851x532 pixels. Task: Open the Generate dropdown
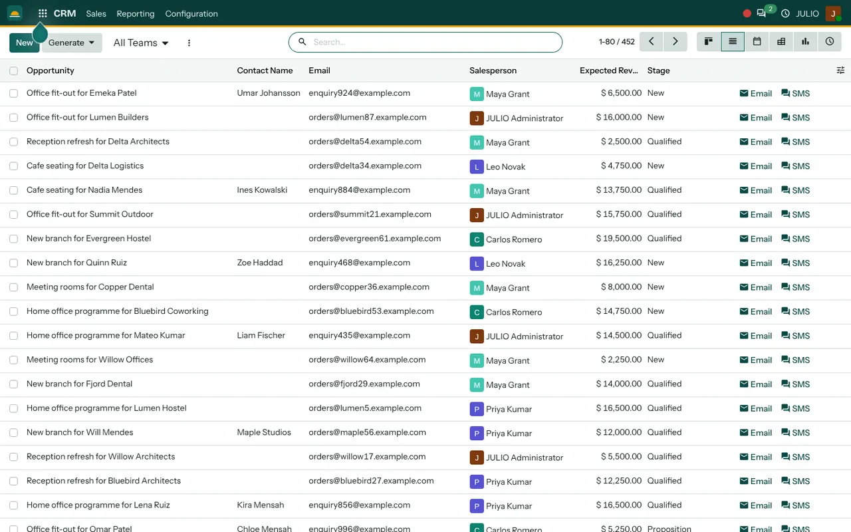[72, 43]
